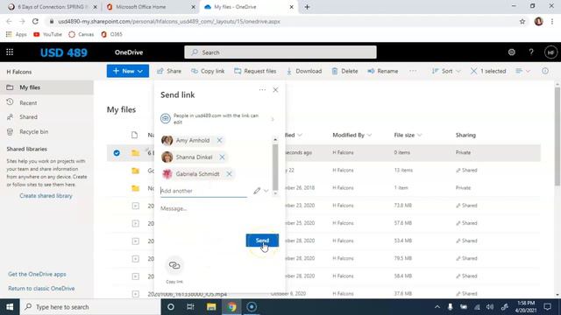This screenshot has height=315, width=561.
Task: Bookmark this page with the star
Action: point(522,21)
